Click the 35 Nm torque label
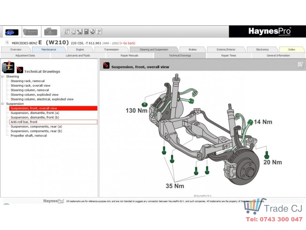This screenshot has width=306, height=230. [175, 186]
